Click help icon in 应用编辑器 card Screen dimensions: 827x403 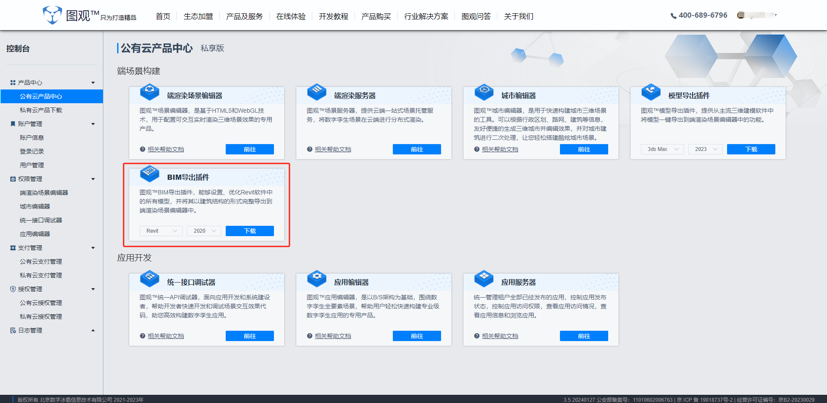[310, 336]
